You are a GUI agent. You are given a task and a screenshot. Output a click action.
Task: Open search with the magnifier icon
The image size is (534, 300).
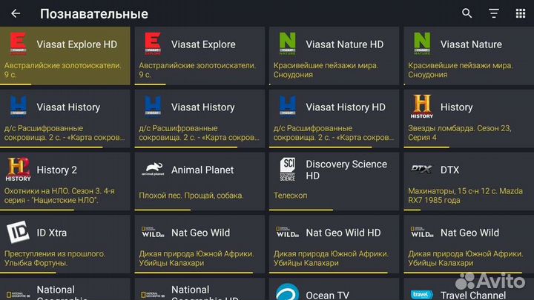tap(467, 13)
